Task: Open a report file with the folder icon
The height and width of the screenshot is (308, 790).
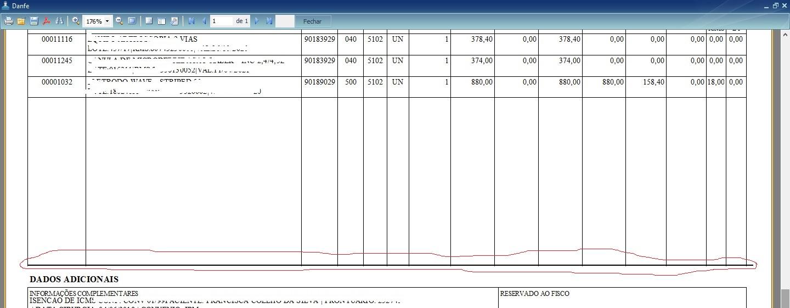Action: click(21, 21)
